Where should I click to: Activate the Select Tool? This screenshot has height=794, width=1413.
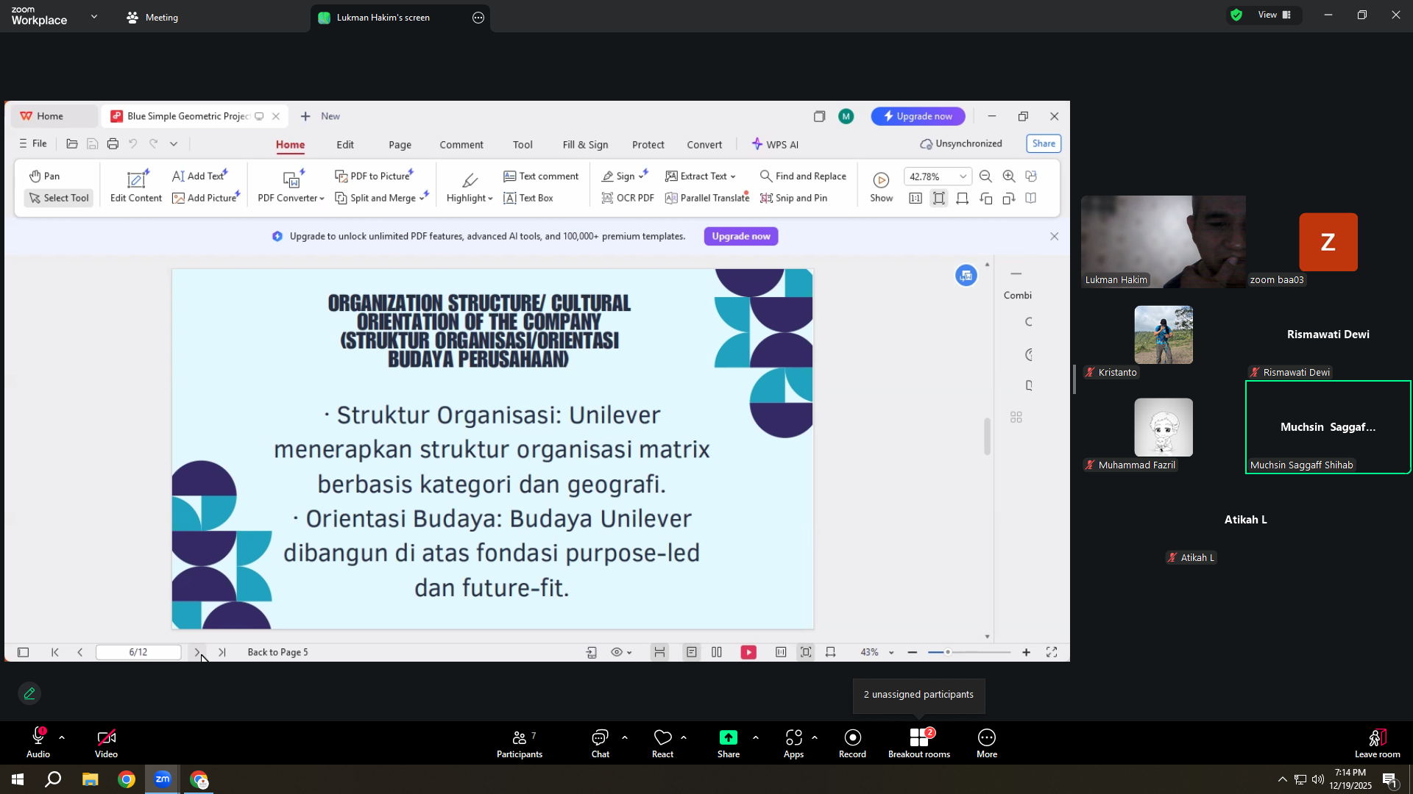(59, 198)
